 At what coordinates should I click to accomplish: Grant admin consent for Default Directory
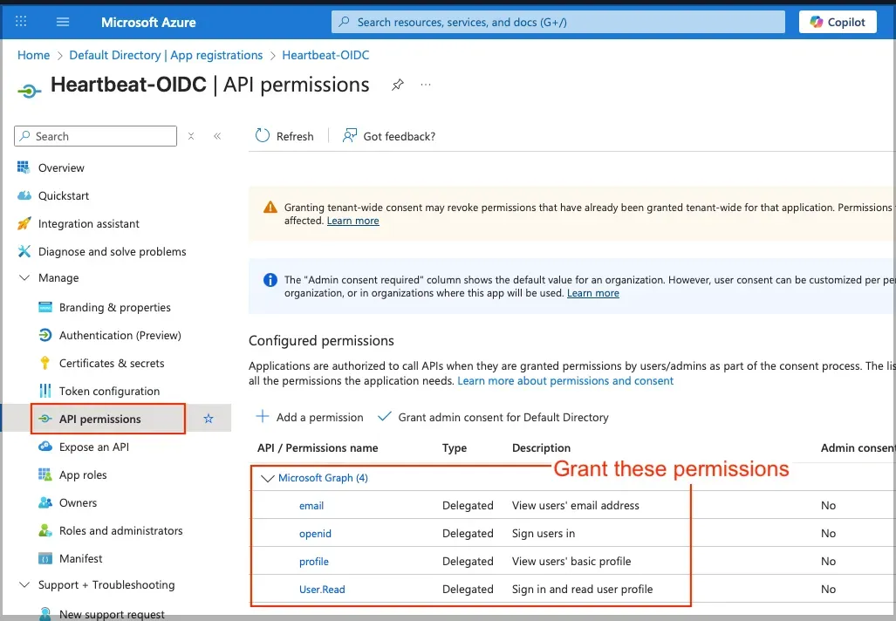493,417
